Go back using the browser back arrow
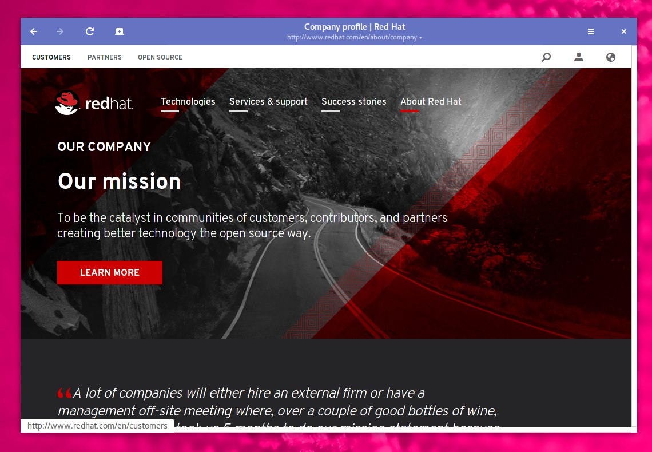 pos(34,31)
